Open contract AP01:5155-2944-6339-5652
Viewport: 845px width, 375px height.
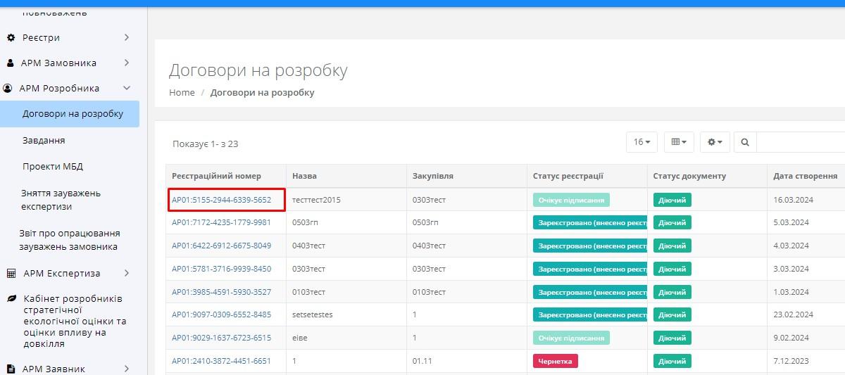222,200
